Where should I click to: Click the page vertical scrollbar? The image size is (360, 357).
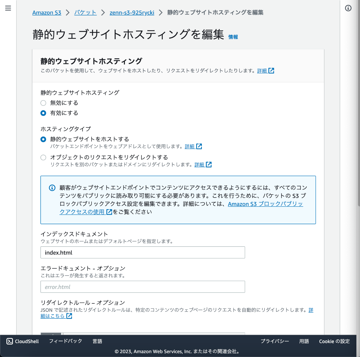coord(358,103)
